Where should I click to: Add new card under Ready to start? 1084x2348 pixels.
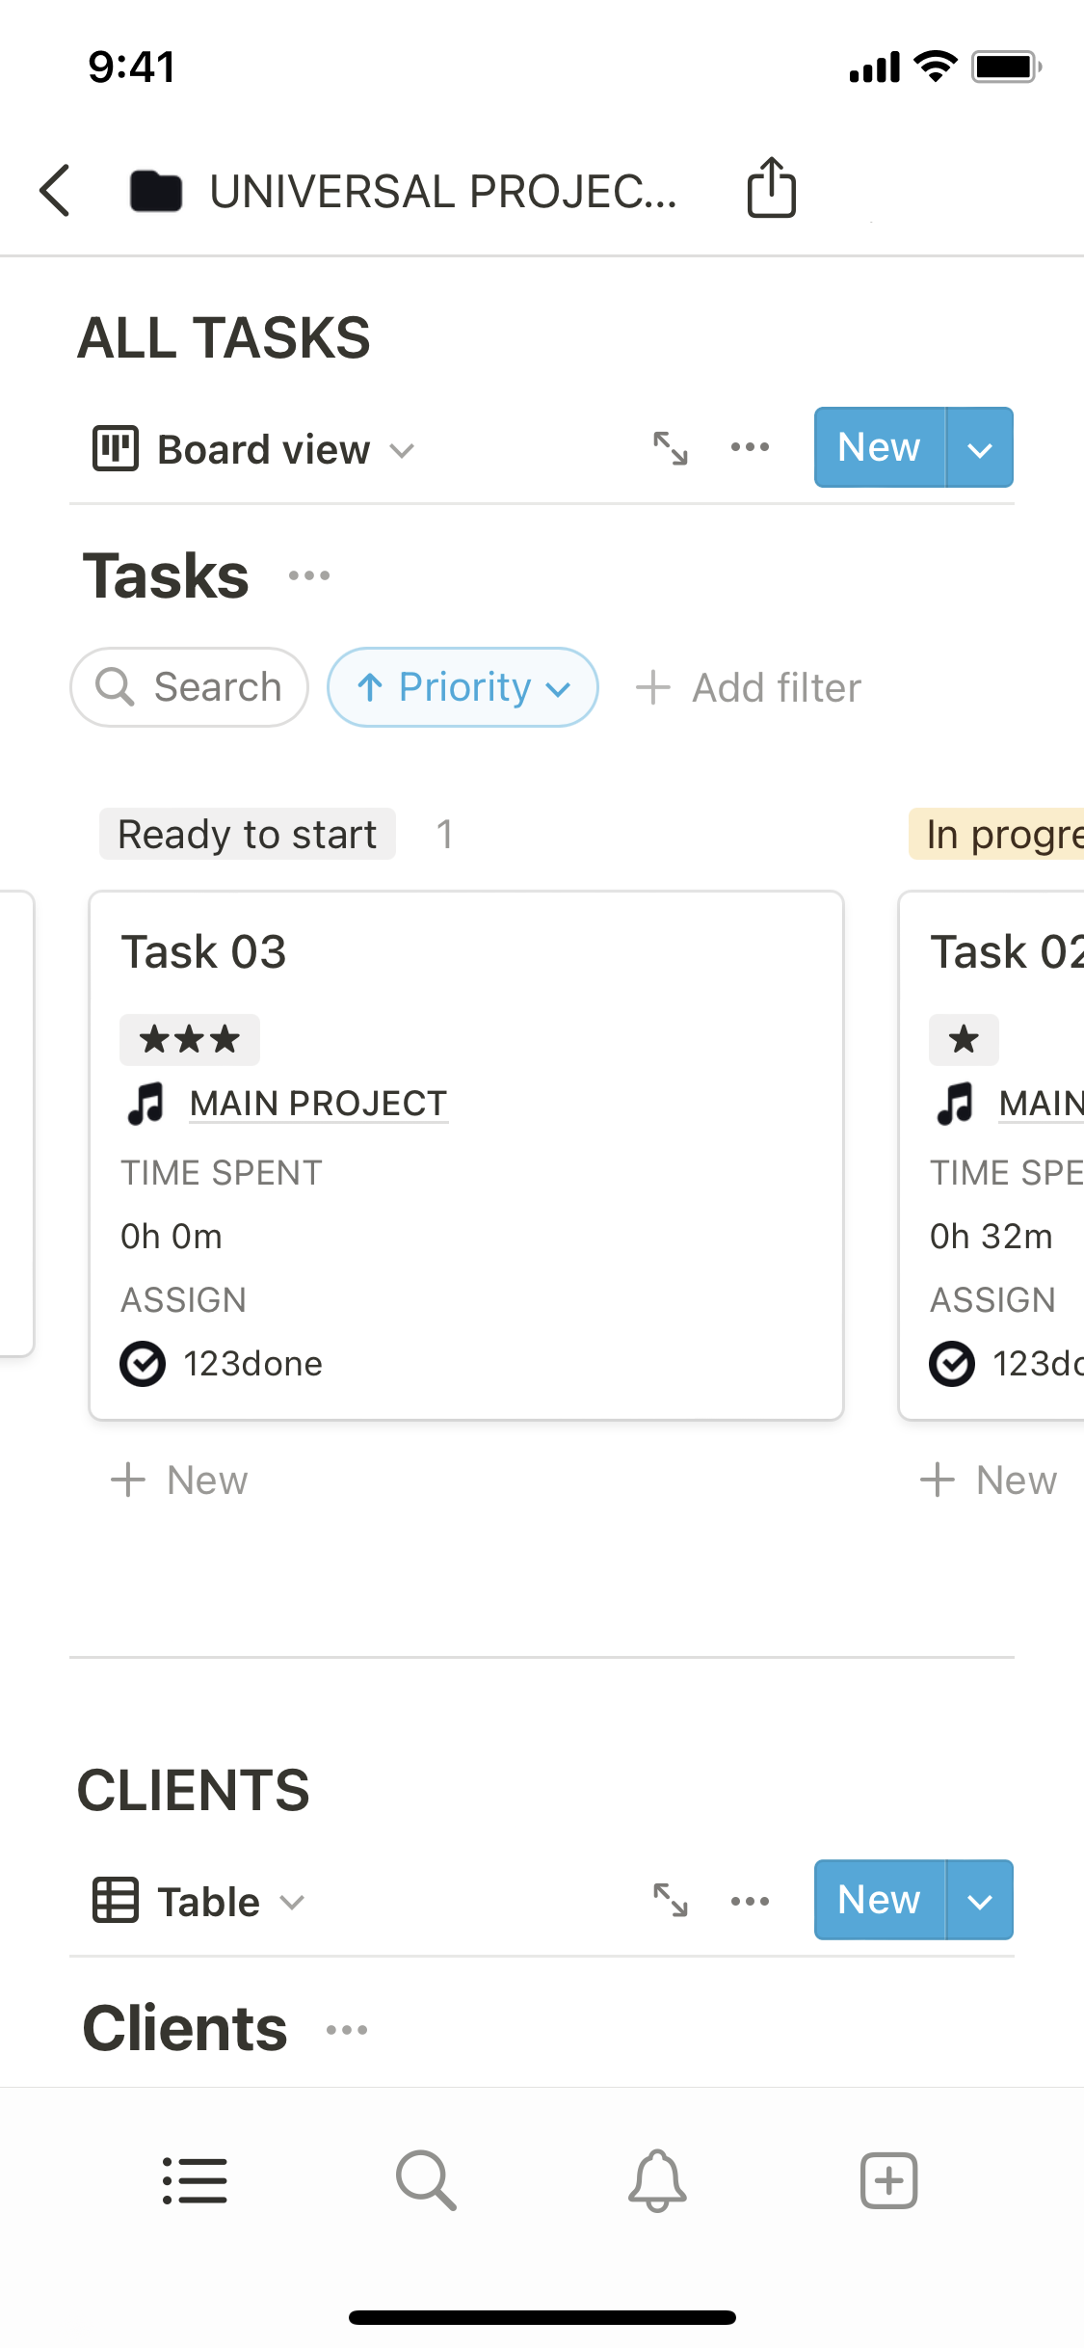pos(180,1481)
